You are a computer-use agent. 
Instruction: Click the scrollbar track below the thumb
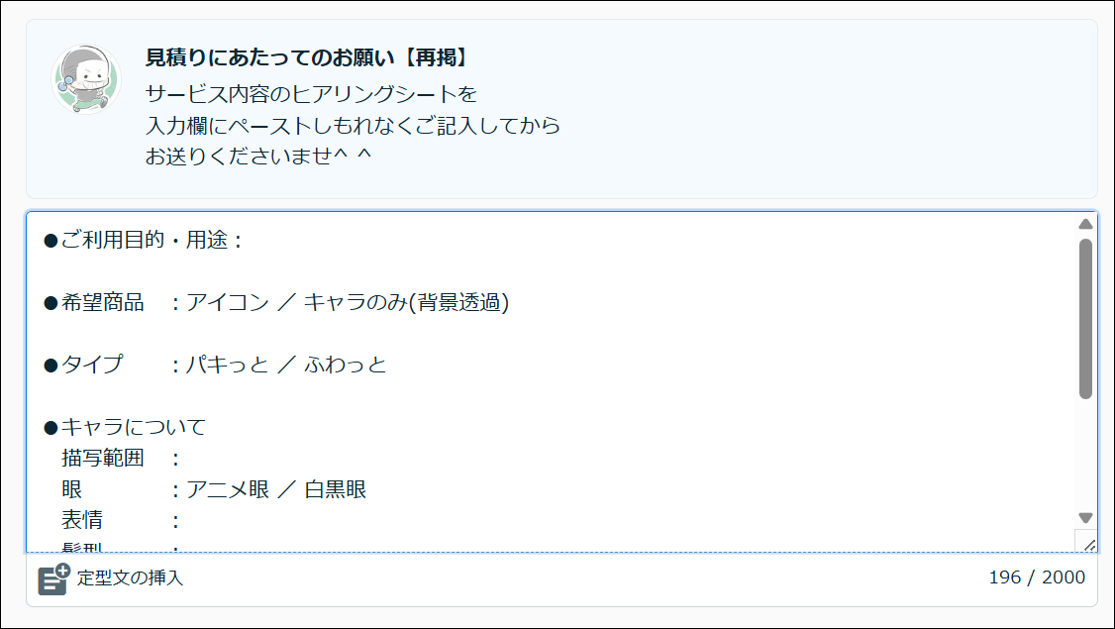point(1085,456)
